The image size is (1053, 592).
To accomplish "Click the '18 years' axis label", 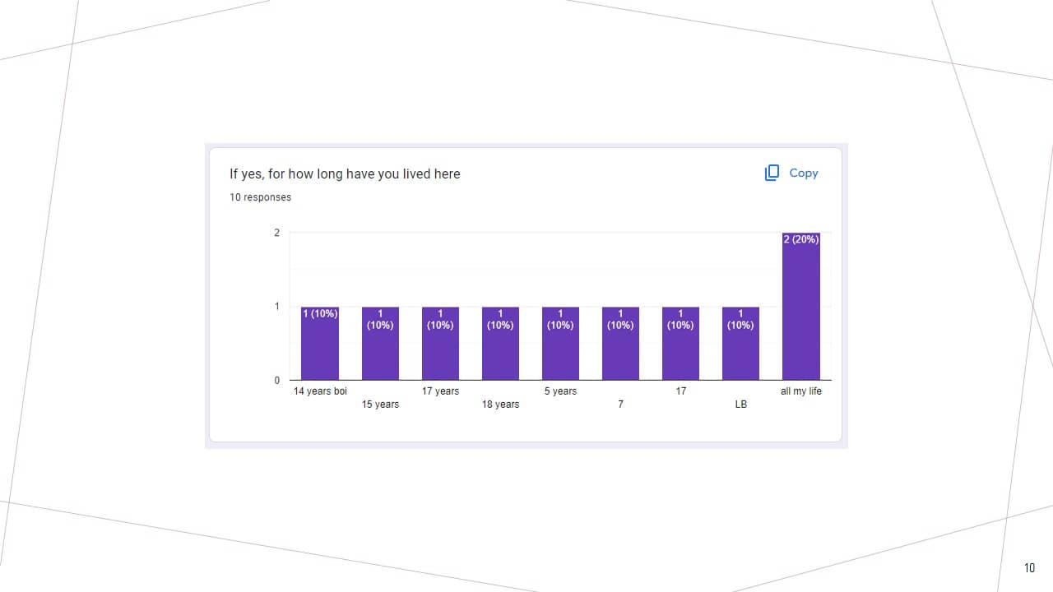I will 500,405.
